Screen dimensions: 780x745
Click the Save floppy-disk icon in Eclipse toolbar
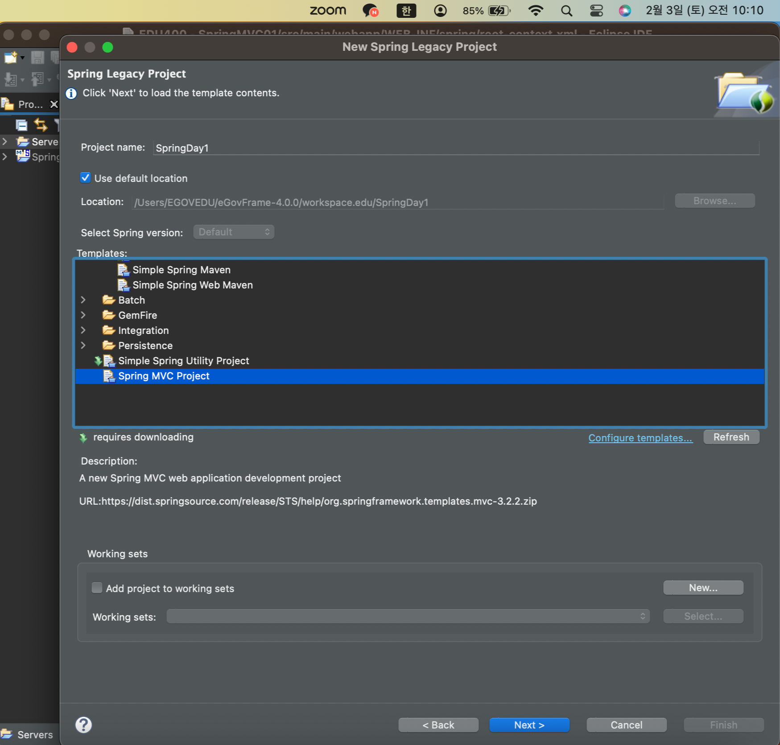37,58
